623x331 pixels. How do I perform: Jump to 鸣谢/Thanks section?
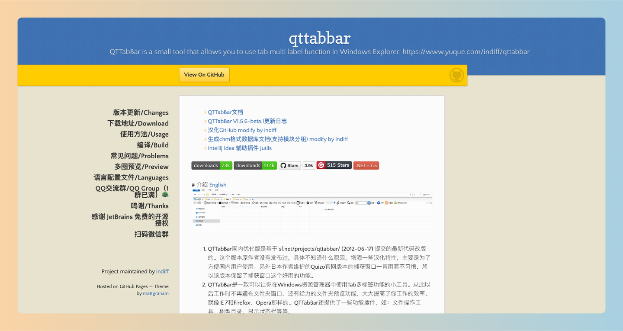click(150, 206)
